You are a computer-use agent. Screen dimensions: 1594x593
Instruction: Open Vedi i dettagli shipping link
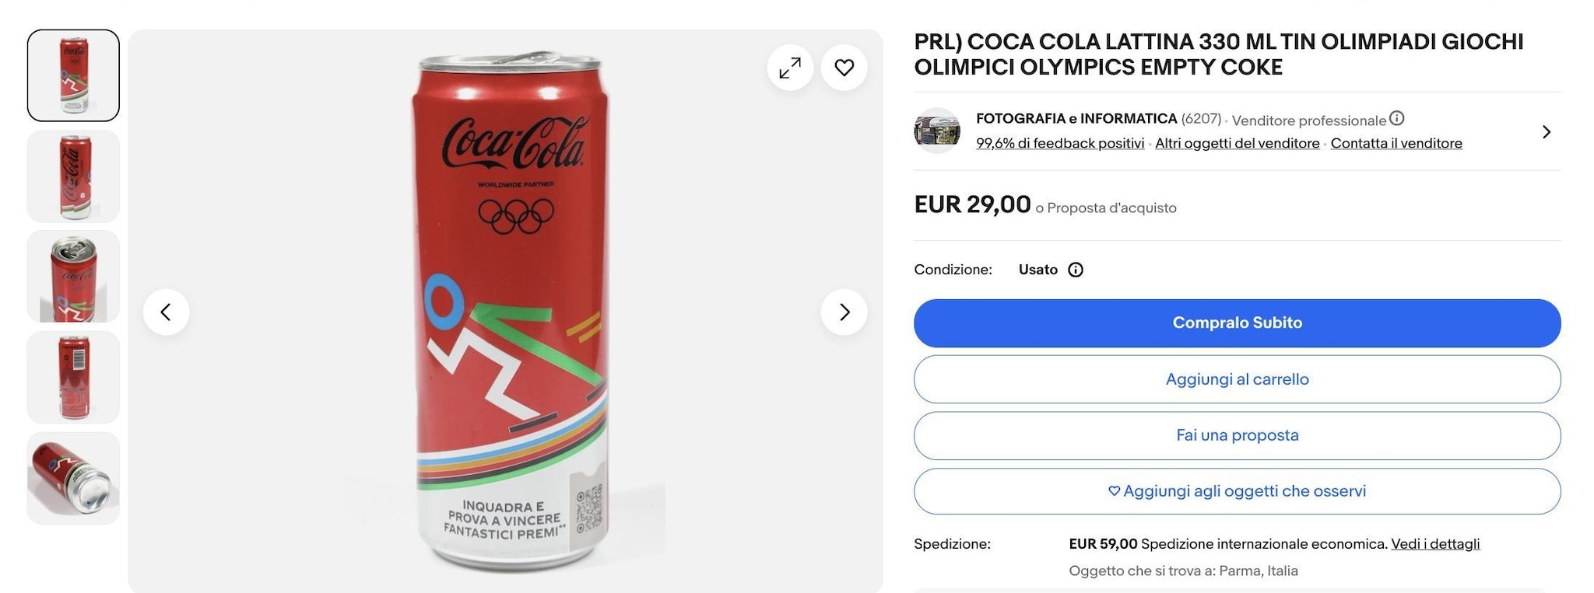point(1434,544)
